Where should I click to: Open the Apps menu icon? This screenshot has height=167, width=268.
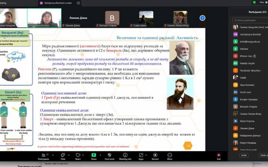point(141,156)
